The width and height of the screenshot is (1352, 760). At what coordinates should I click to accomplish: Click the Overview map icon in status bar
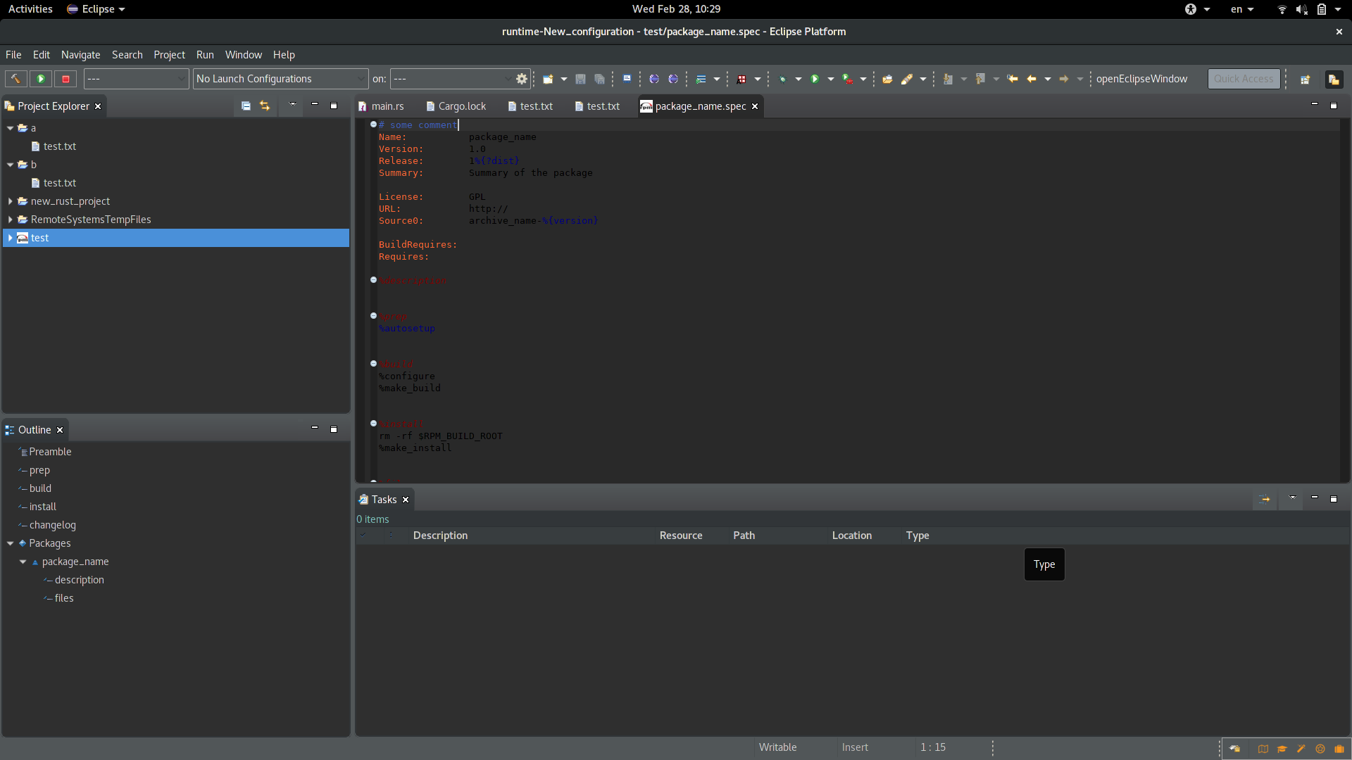(1263, 749)
